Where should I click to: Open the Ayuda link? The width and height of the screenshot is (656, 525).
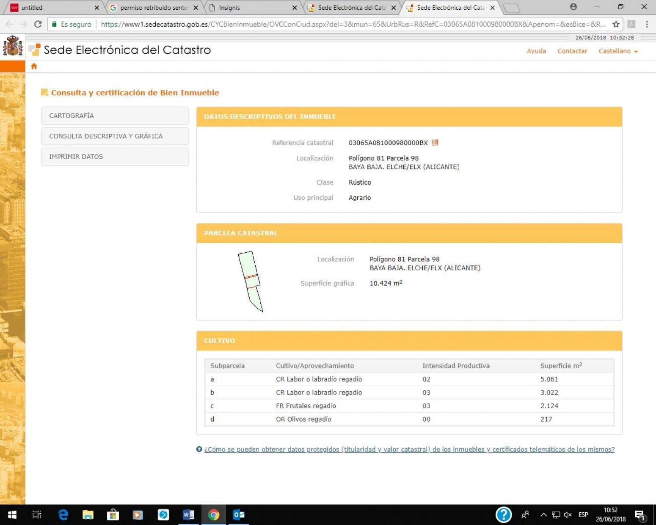(x=536, y=51)
